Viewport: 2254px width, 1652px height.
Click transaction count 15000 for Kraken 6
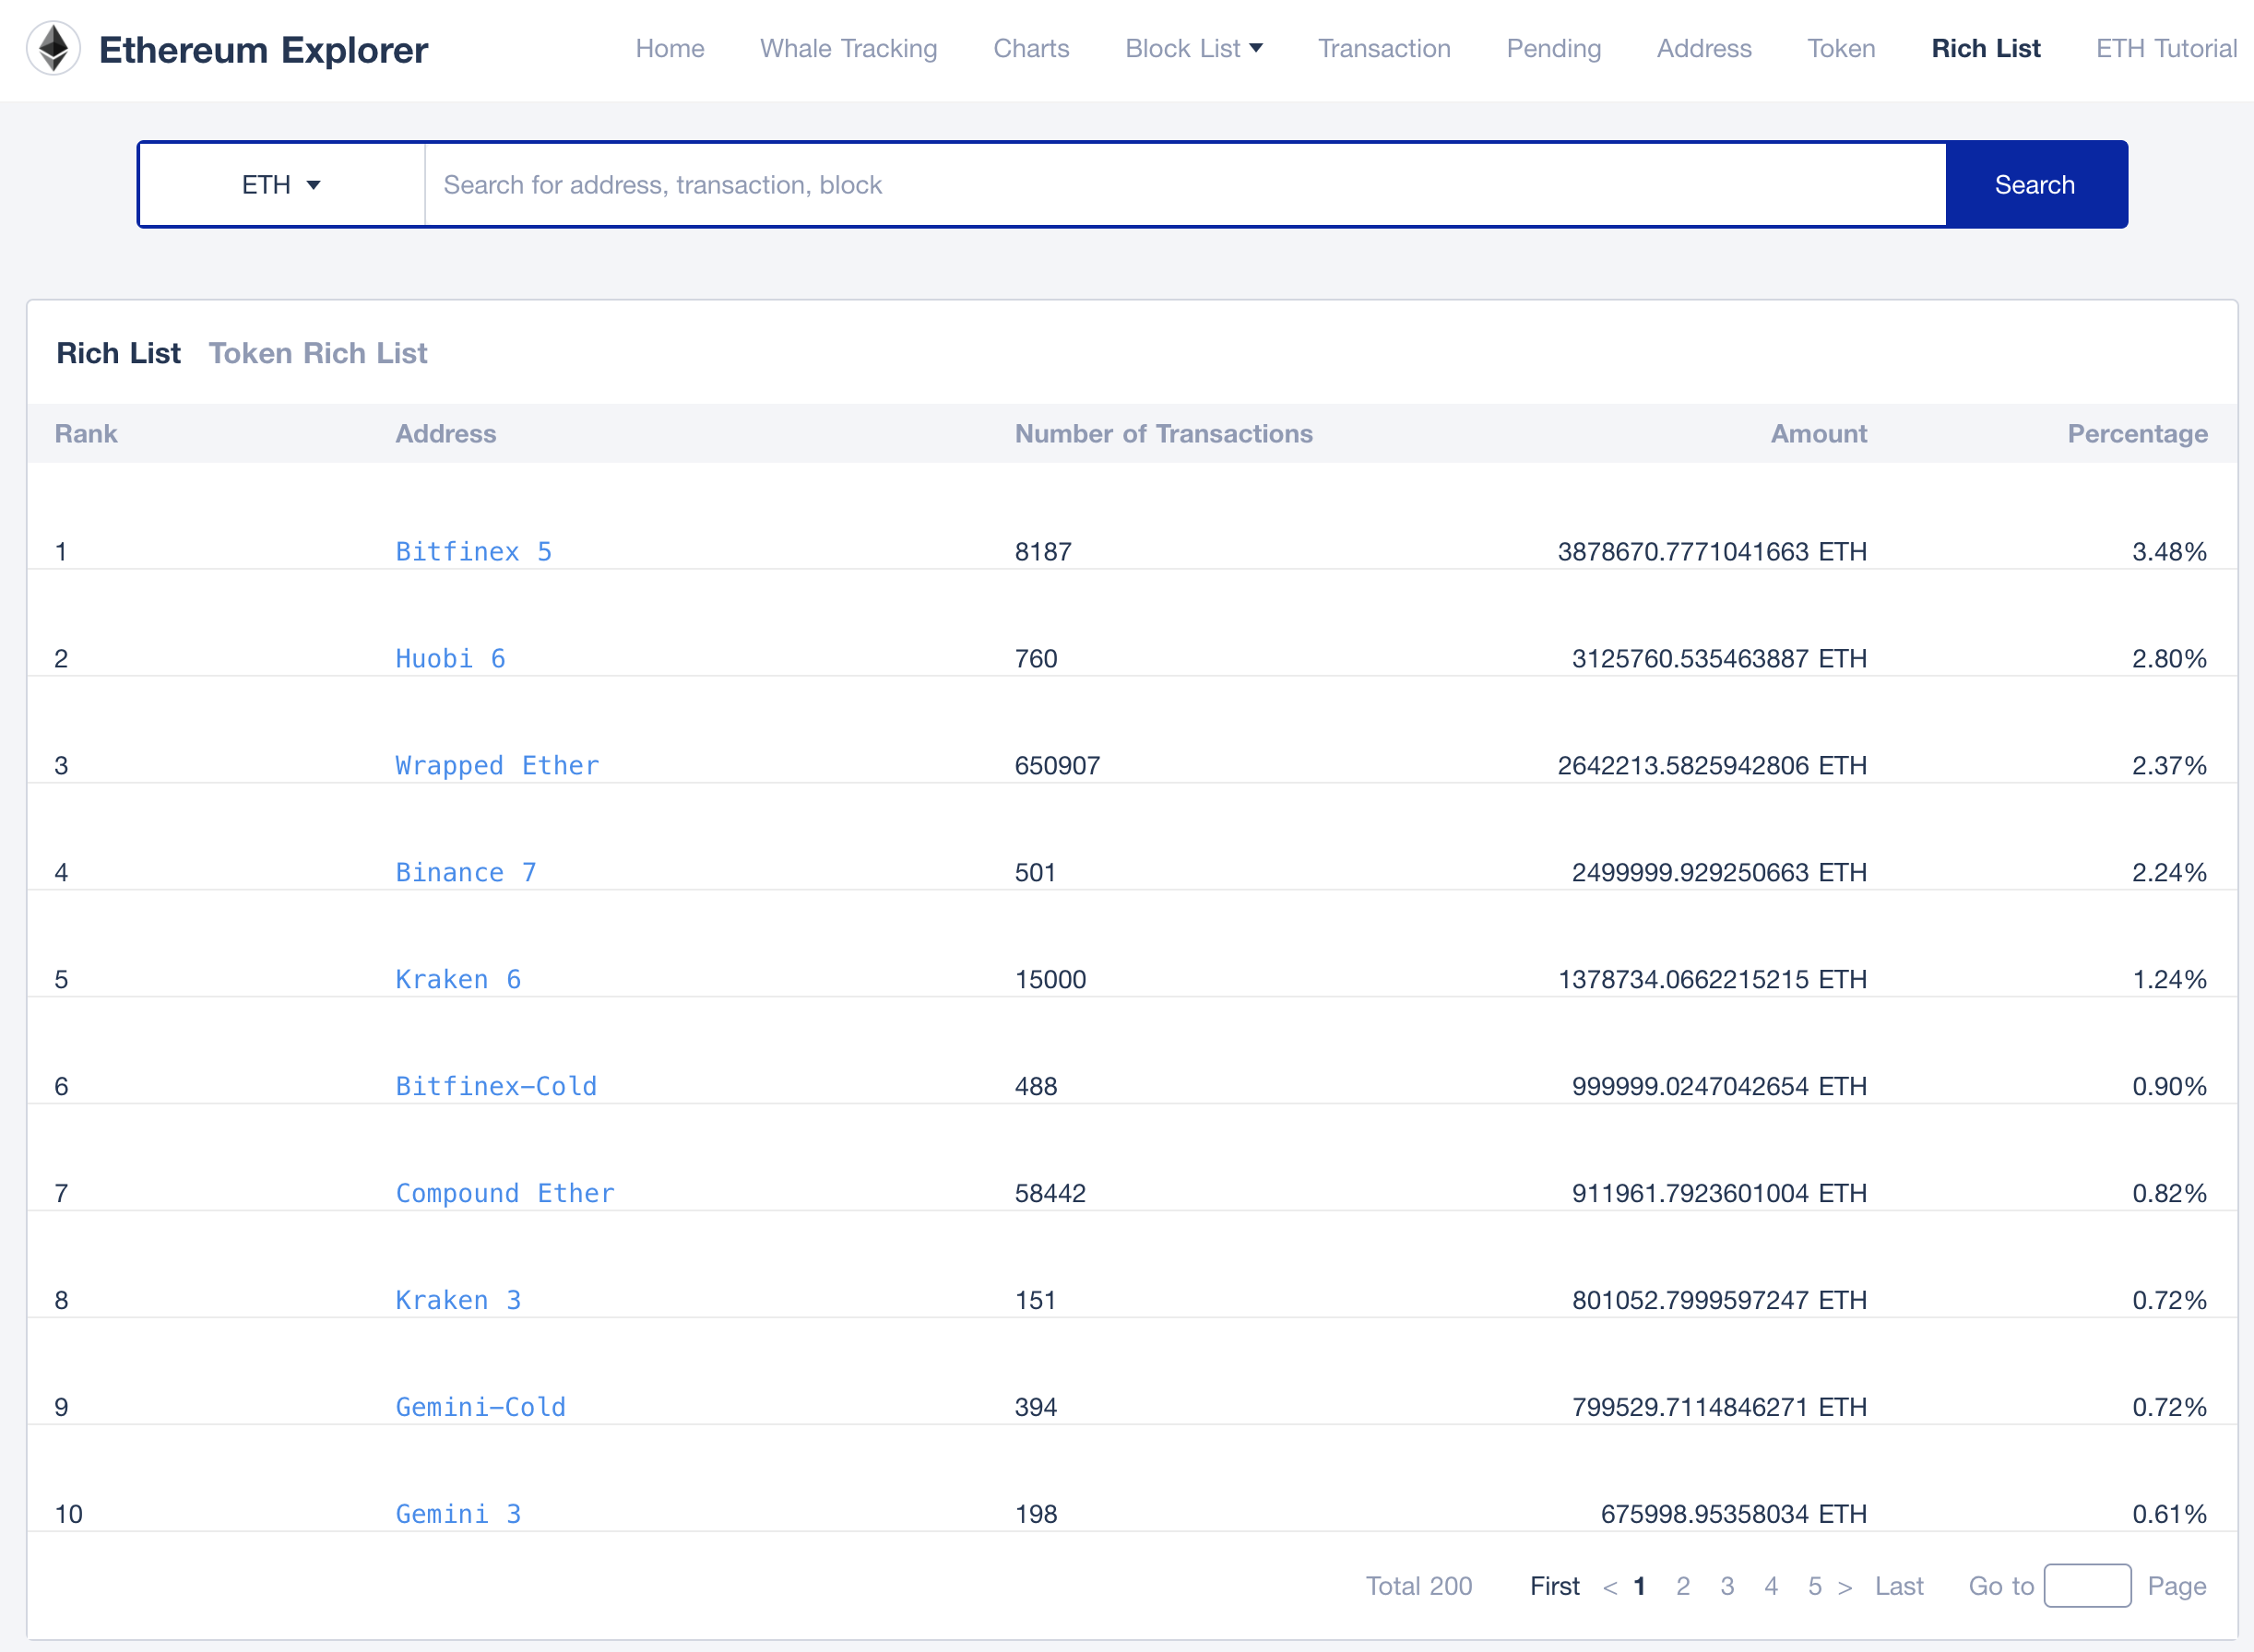click(1050, 979)
